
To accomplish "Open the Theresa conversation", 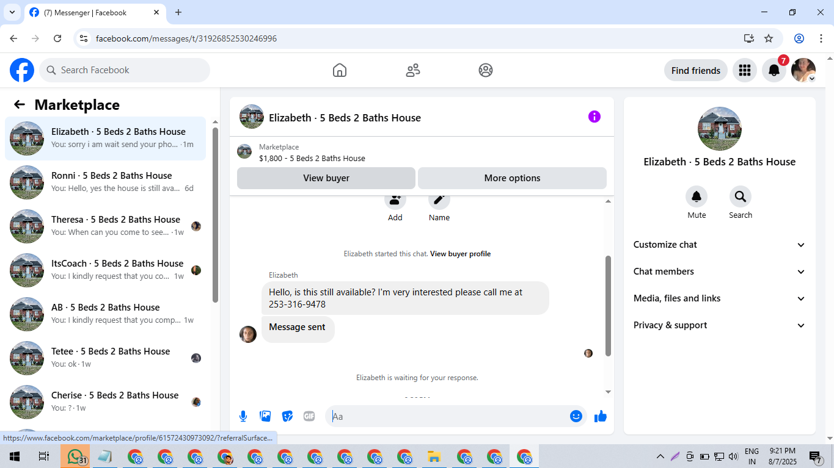I will click(105, 226).
